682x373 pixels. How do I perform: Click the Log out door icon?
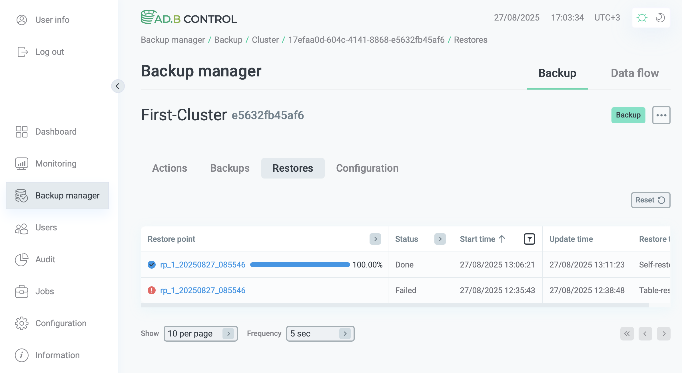pos(22,52)
